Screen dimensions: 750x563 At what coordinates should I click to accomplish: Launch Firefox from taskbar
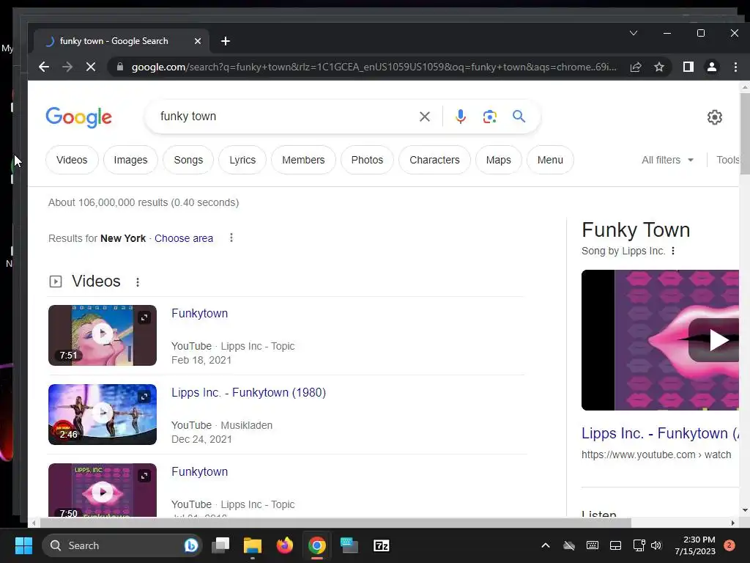click(x=285, y=545)
